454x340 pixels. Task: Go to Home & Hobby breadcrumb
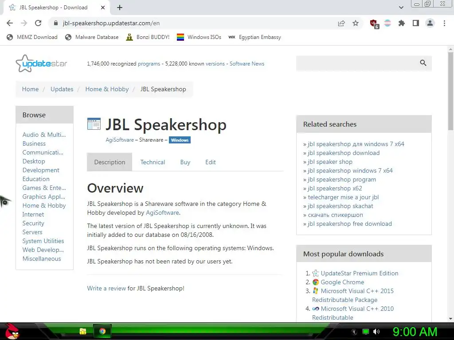pos(107,89)
